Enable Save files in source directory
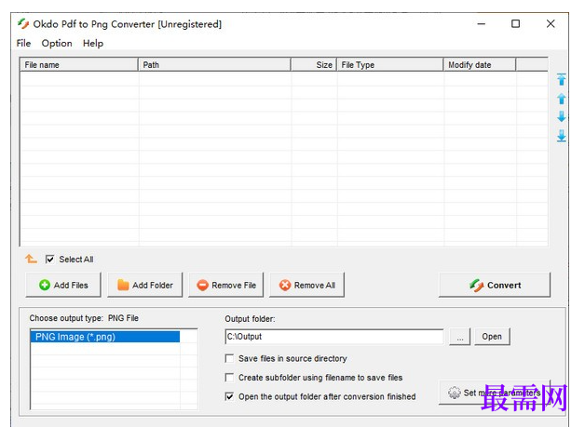The width and height of the screenshot is (585, 427). 229,358
